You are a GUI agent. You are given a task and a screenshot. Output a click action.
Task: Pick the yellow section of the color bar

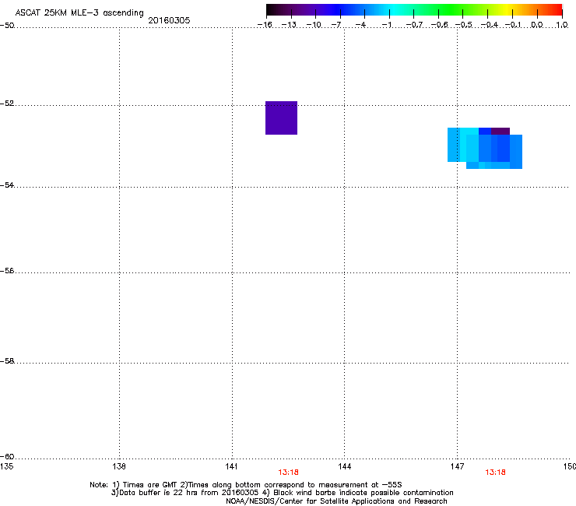click(x=508, y=9)
